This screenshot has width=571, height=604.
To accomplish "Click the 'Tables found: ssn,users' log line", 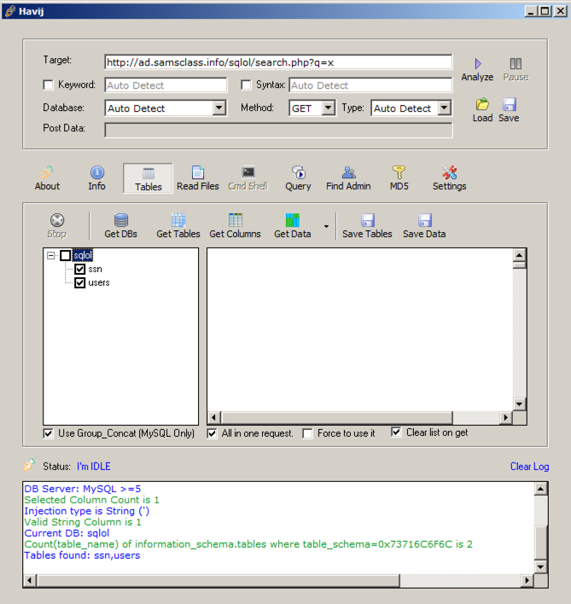I will 82,555.
